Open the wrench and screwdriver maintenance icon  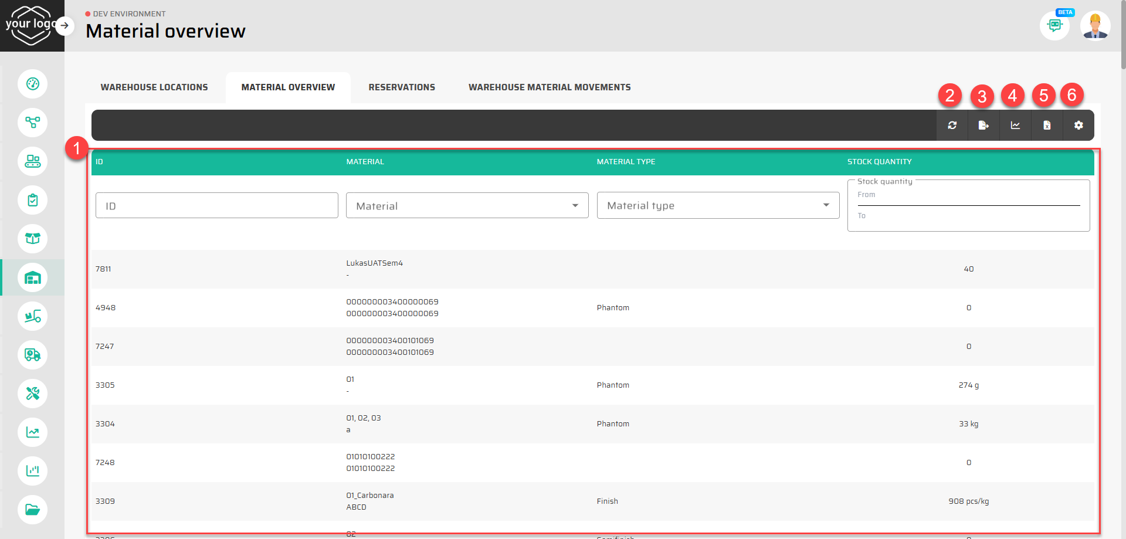33,394
